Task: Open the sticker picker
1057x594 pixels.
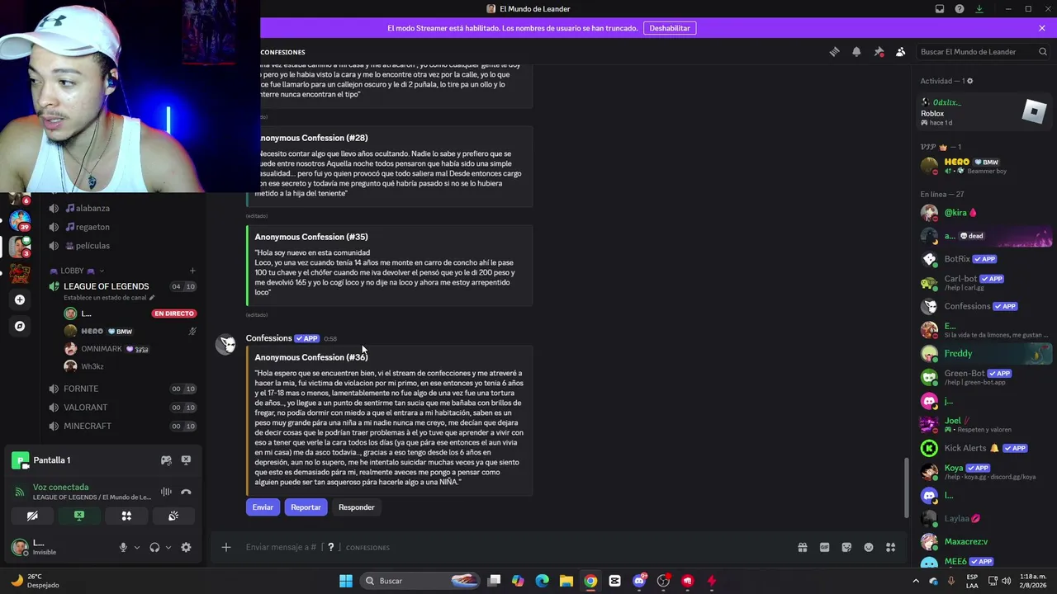Action: [846, 547]
